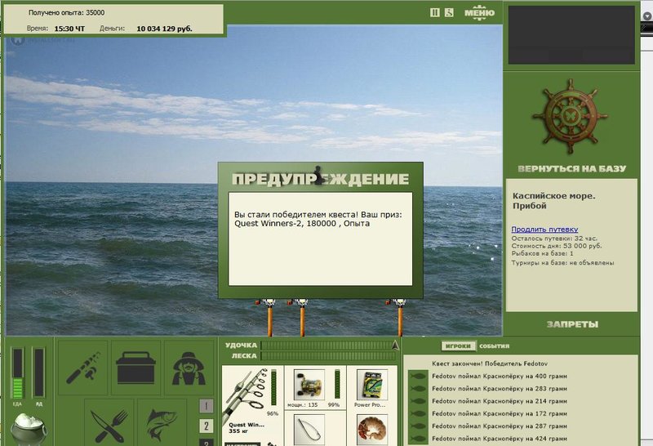Click log entry Краснопёрку на 283 грамм
This screenshot has width=653, height=446.
500,389
